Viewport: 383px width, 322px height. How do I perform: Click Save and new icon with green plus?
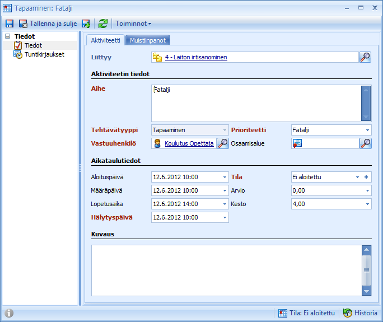click(86, 24)
